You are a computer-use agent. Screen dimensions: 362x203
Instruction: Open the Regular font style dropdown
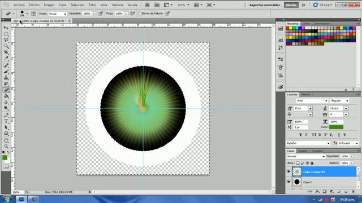click(x=339, y=101)
